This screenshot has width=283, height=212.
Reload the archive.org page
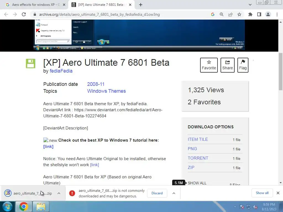(x=24, y=14)
